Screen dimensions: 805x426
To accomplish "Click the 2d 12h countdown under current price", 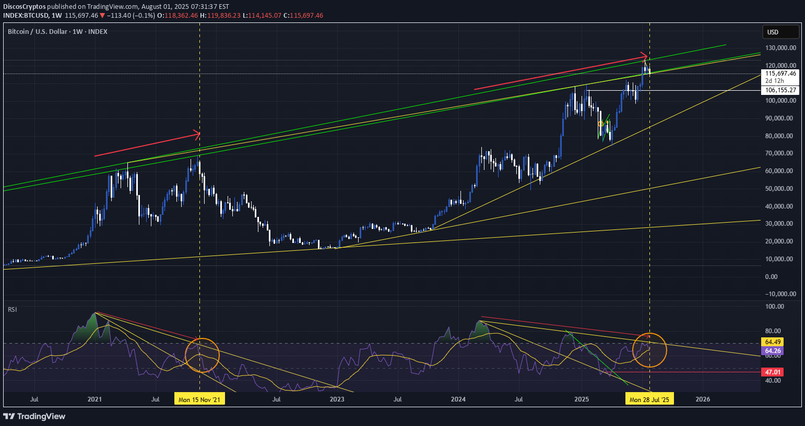I will pos(775,81).
